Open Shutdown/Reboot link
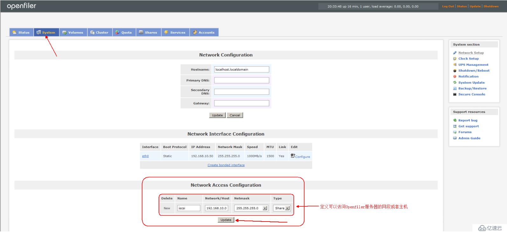Screen dimensions: 507x232 (x=474, y=71)
